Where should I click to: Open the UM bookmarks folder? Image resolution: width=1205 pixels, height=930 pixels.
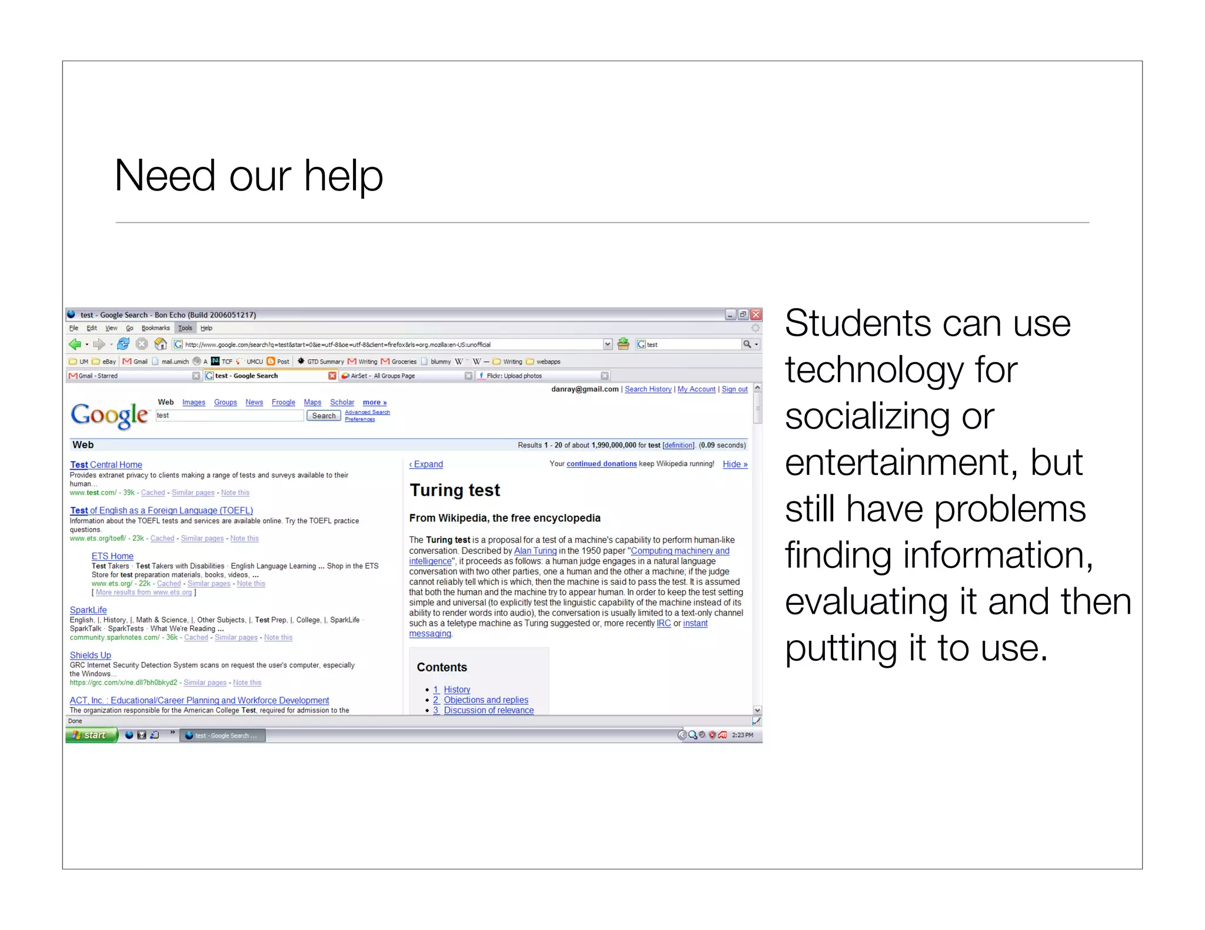pyautogui.click(x=79, y=362)
